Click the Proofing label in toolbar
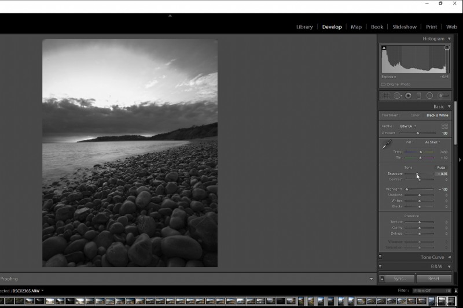463x308 pixels. (9, 279)
